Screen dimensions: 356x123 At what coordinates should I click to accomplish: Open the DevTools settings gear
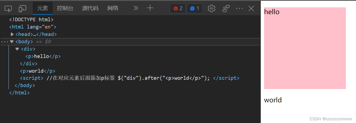[211, 8]
